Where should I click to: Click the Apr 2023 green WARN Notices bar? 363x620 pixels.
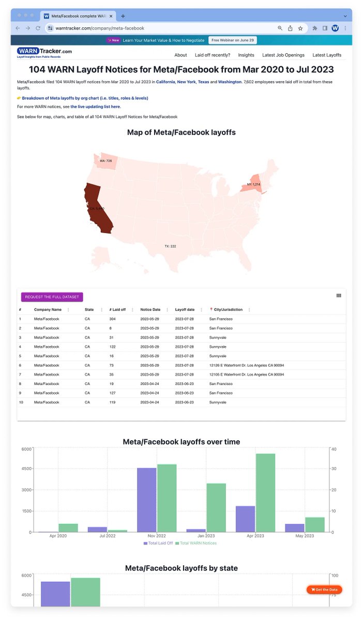[x=265, y=493]
